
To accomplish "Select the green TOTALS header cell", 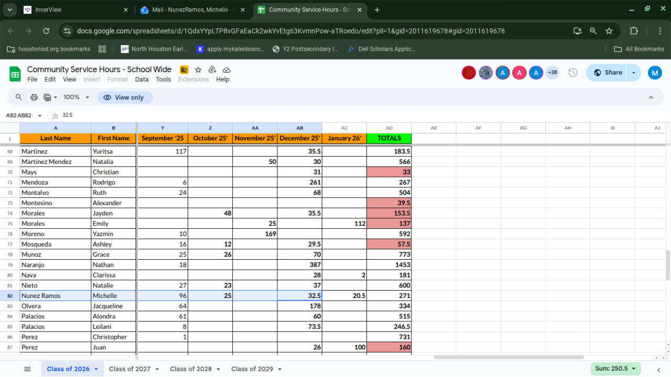I will [389, 138].
